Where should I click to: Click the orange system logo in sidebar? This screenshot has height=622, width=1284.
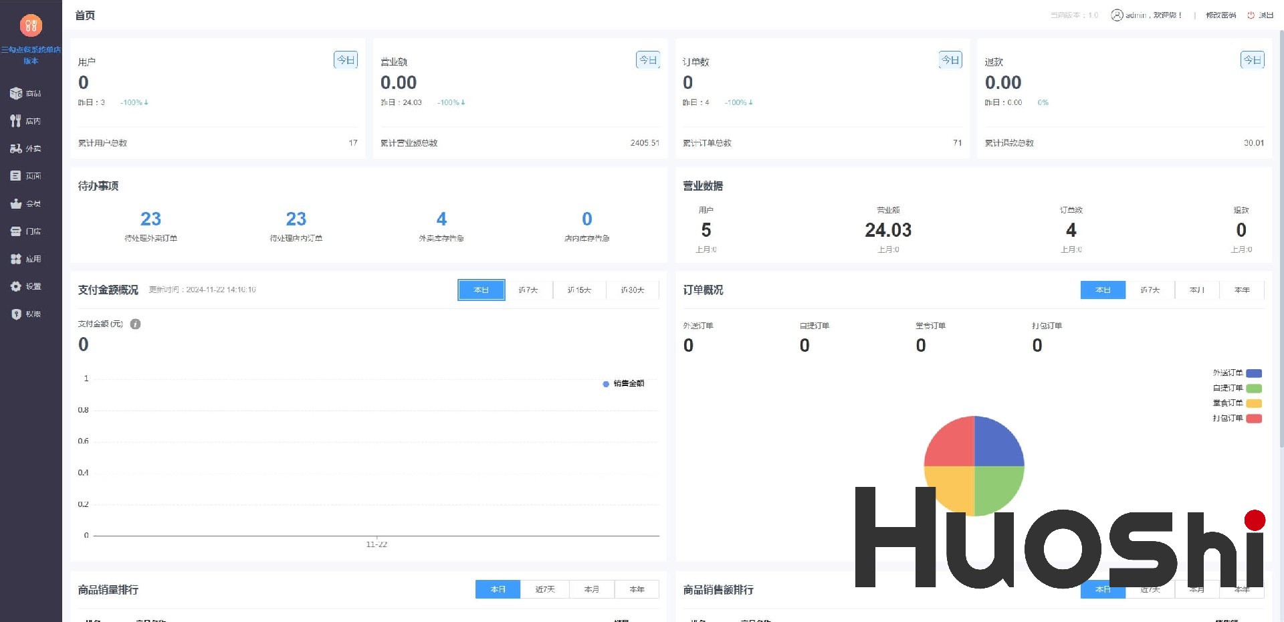pos(31,25)
